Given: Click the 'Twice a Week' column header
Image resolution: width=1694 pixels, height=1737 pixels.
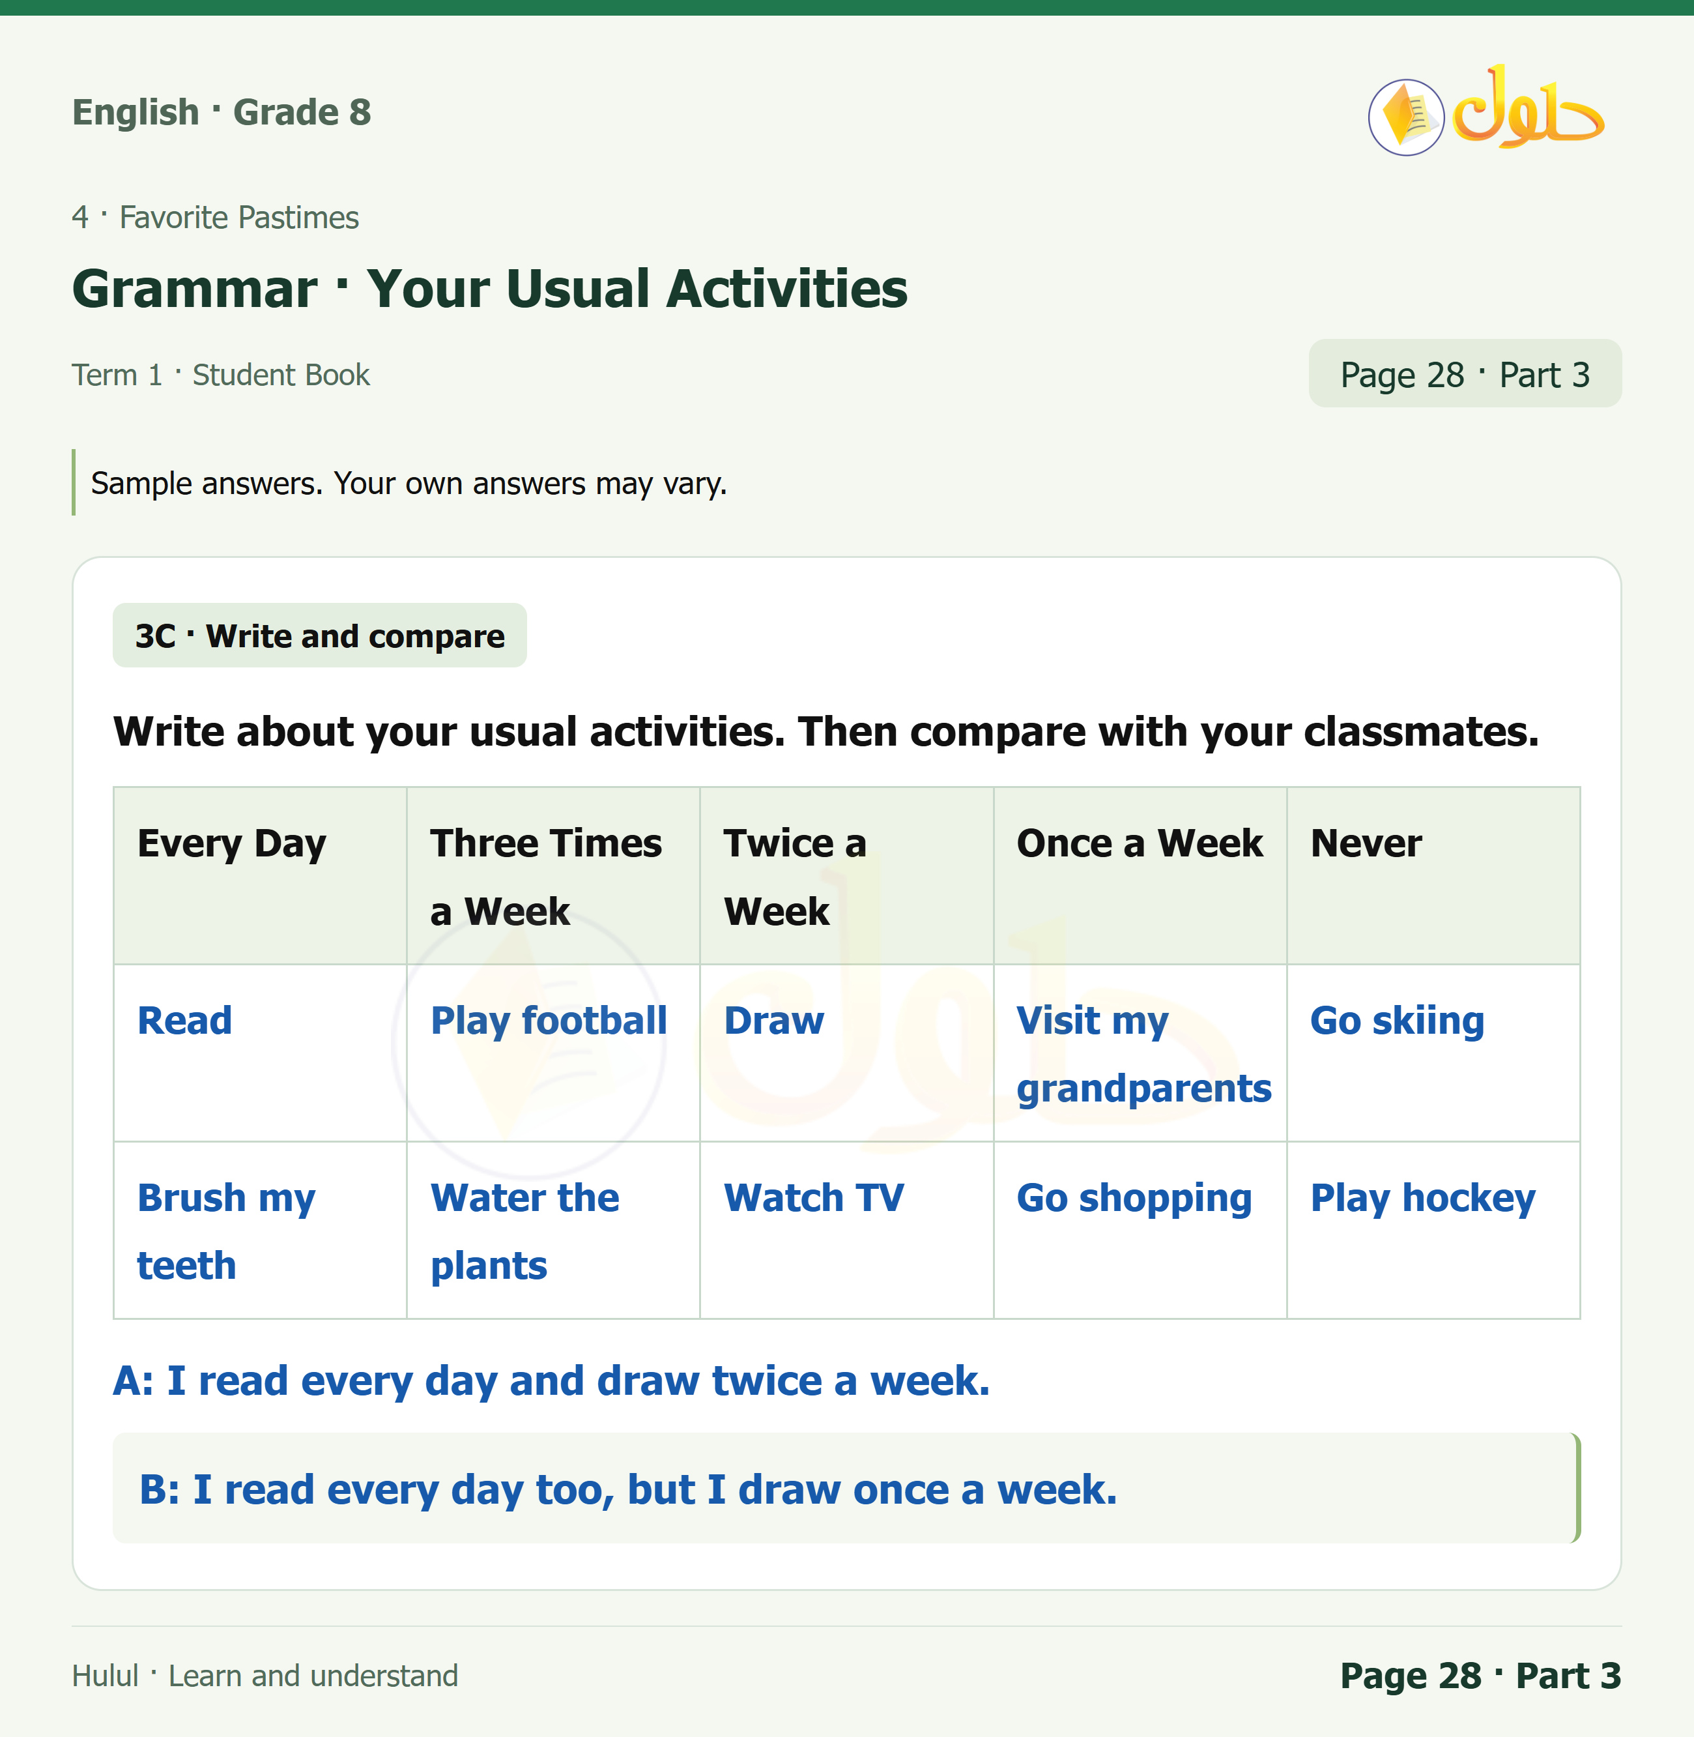Looking at the screenshot, I should [x=846, y=875].
